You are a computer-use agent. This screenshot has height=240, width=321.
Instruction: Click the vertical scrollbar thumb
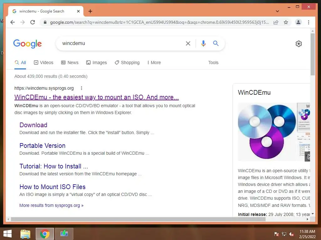313,54
